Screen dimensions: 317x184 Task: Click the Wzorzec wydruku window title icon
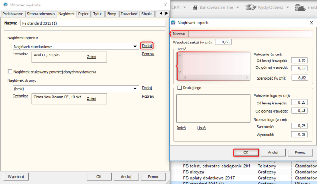(6, 5)
